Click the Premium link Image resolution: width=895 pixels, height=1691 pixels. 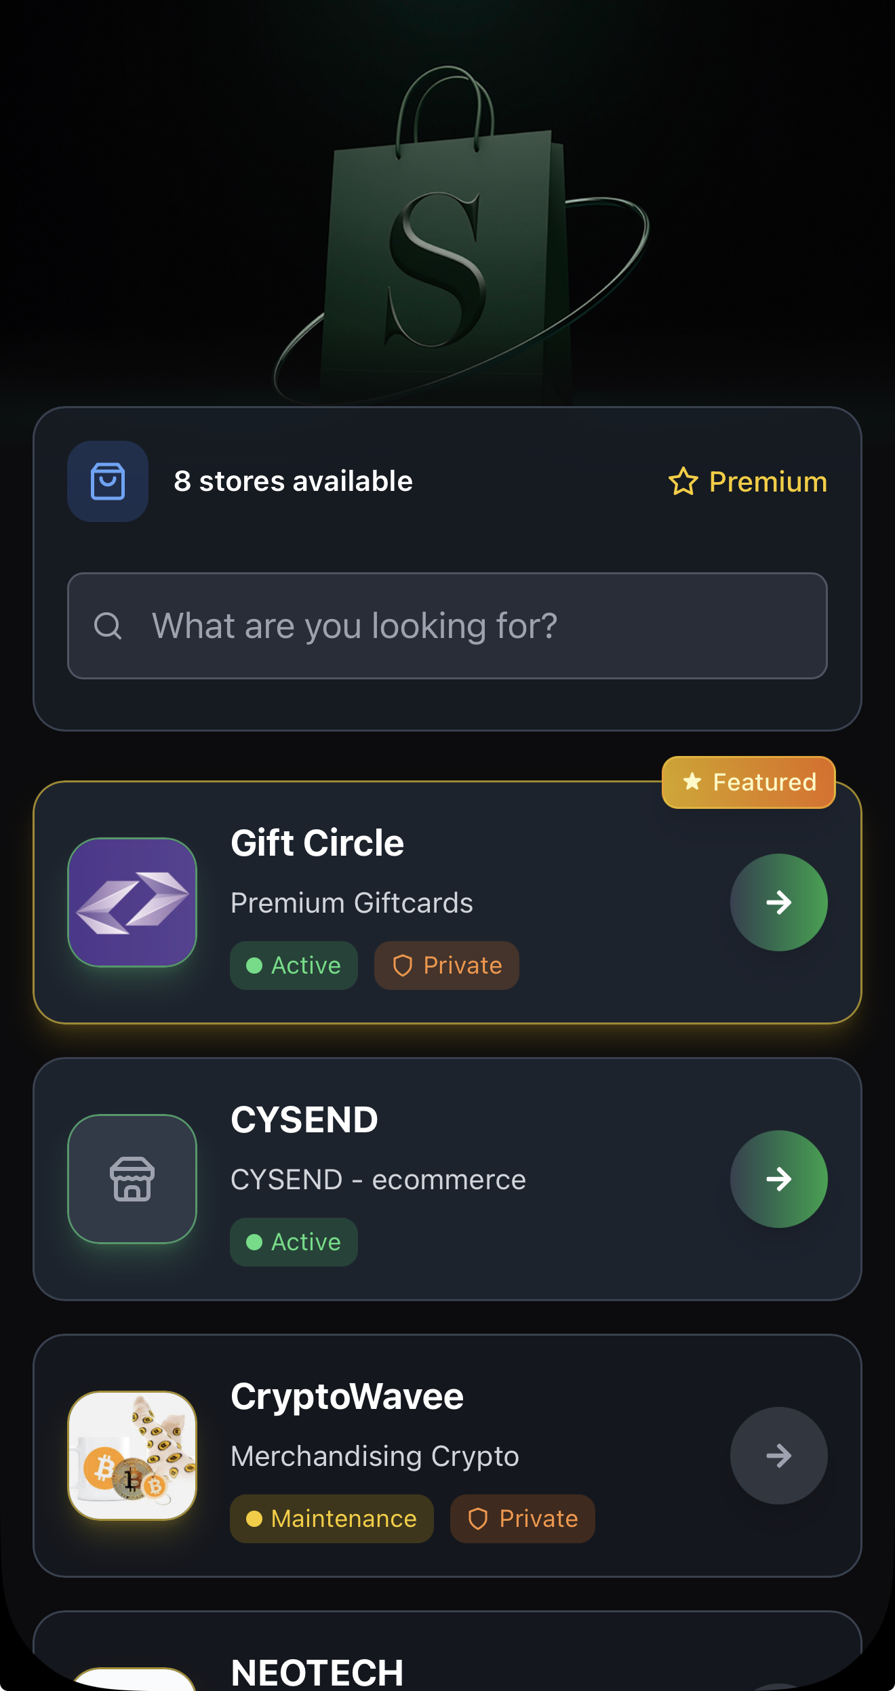tap(767, 482)
